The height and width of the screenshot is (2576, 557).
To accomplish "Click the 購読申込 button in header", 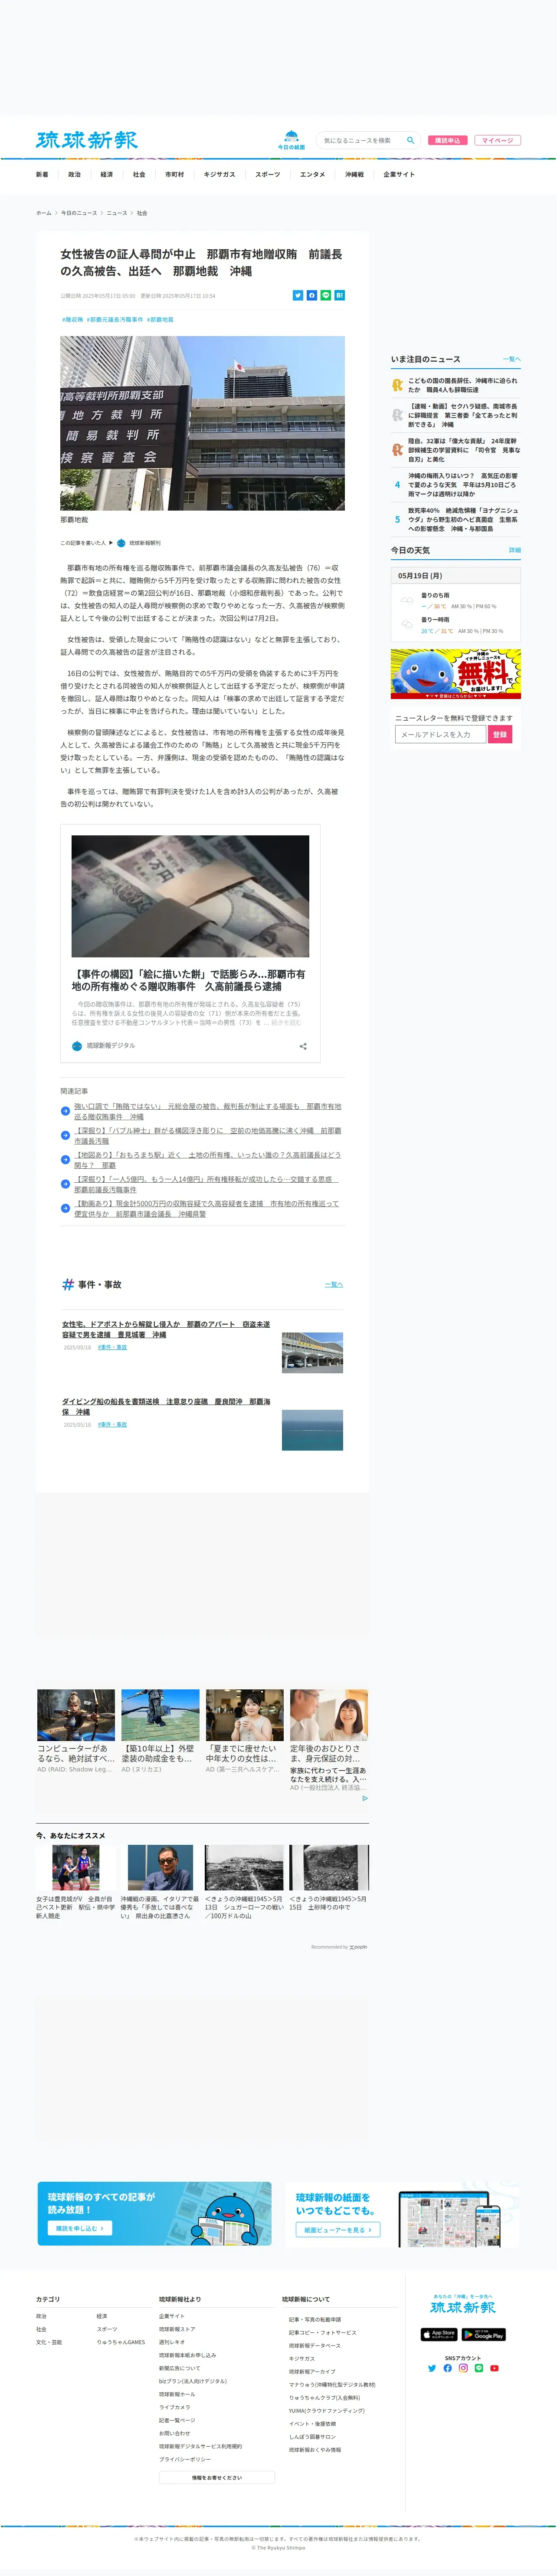I will tap(448, 140).
